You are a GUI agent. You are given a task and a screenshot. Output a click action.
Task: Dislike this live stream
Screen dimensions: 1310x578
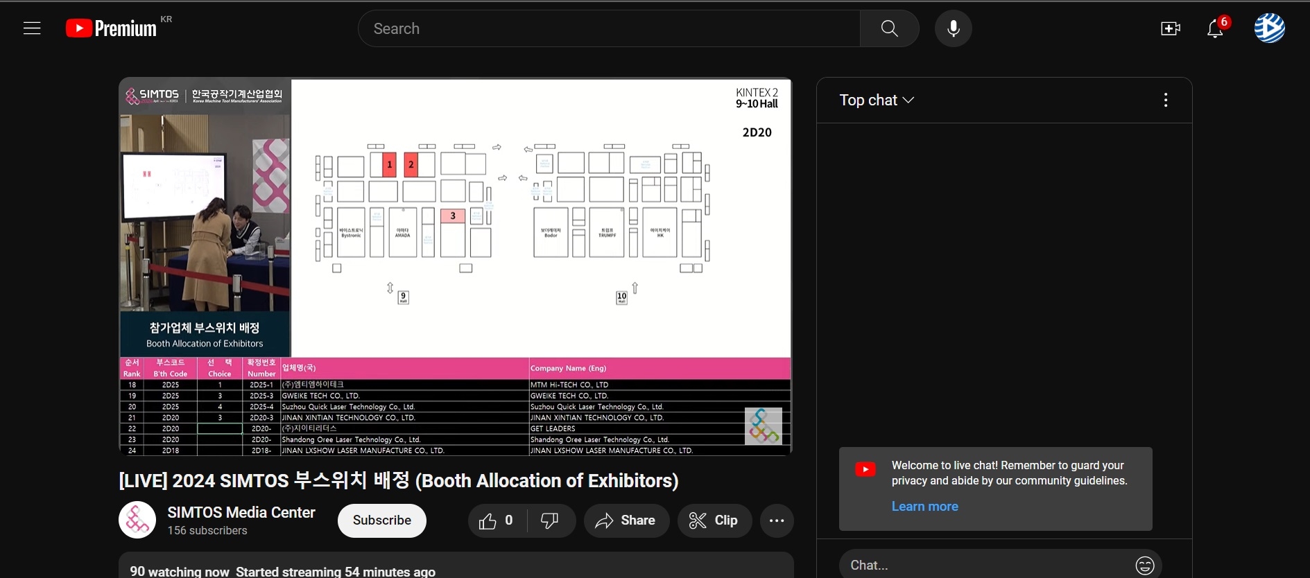pyautogui.click(x=550, y=520)
